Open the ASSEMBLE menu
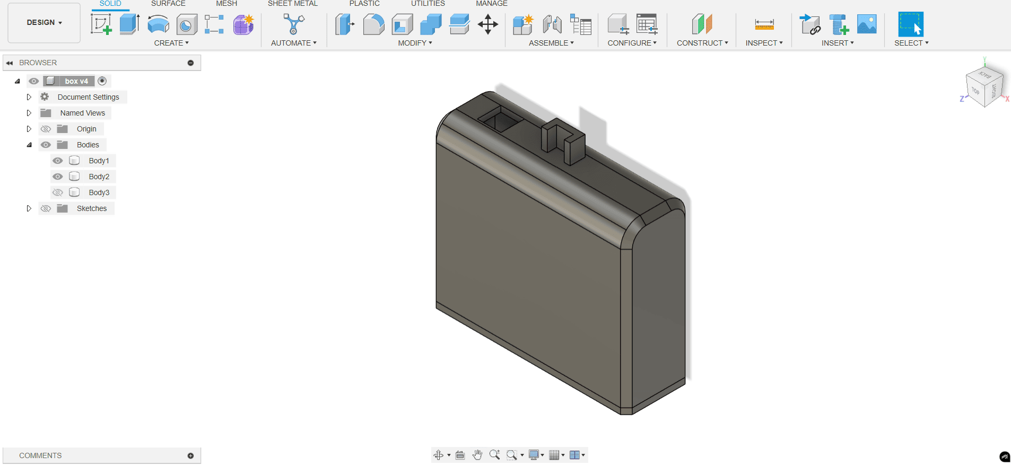The width and height of the screenshot is (1011, 465). [x=551, y=43]
